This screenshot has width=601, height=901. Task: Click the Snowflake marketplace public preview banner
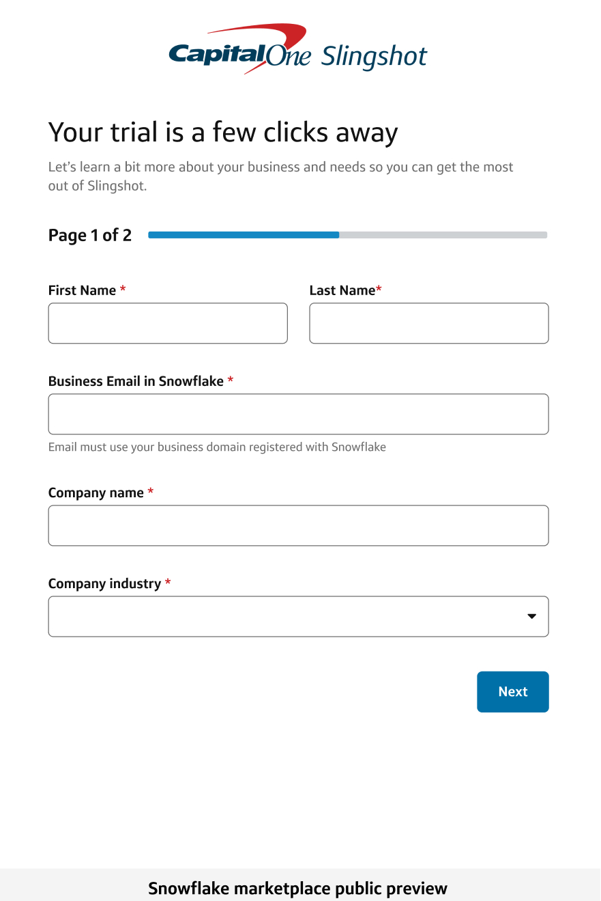(x=298, y=887)
